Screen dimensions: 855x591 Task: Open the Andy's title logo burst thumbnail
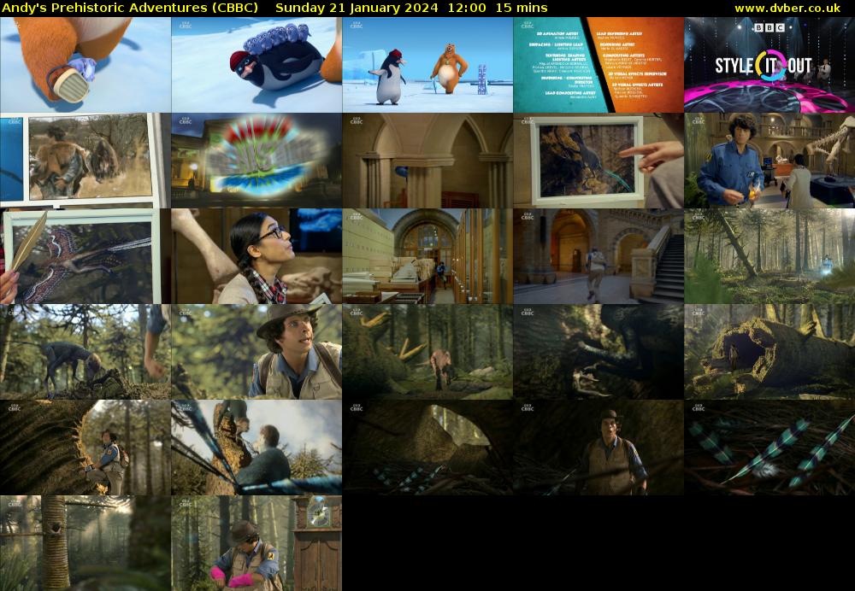(256, 161)
